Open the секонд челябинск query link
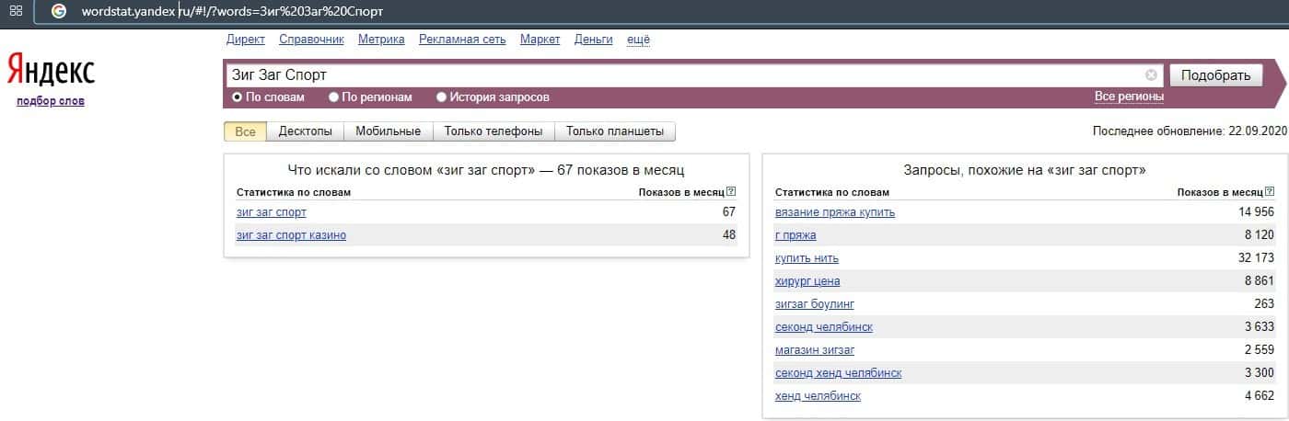The height and width of the screenshot is (421, 1289). coord(824,327)
